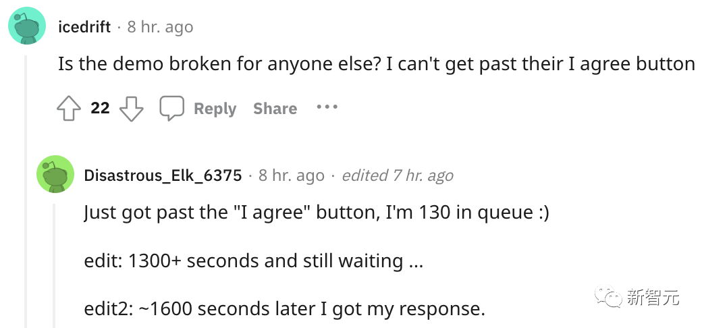702x328 pixels.
Task: Open icedrift's teal avatar
Action: coord(27,27)
